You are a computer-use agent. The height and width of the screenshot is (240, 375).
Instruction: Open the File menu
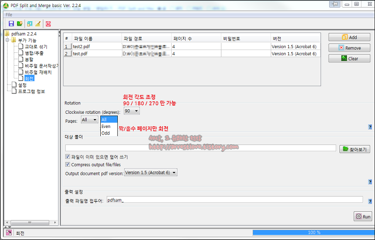click(9, 15)
